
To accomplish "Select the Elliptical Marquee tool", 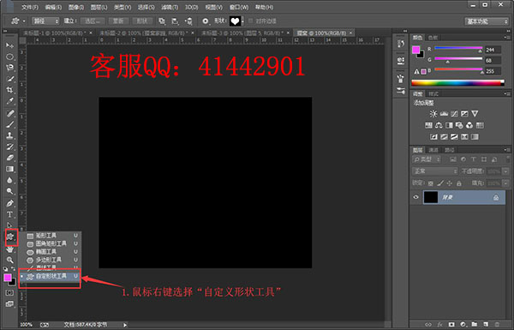I will tap(9, 57).
